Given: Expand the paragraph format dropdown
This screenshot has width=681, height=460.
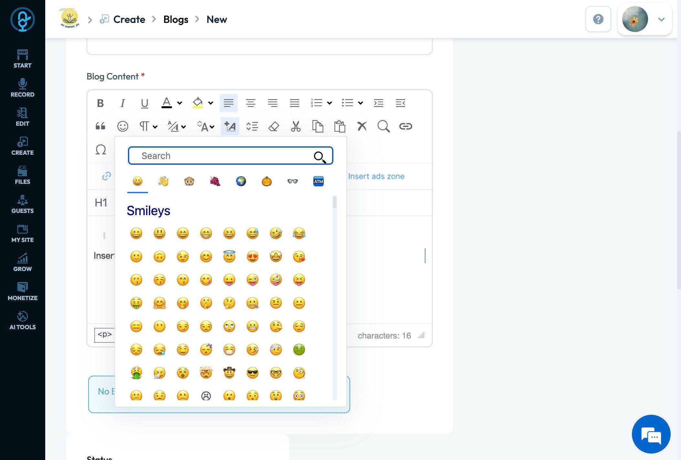Looking at the screenshot, I should point(155,127).
